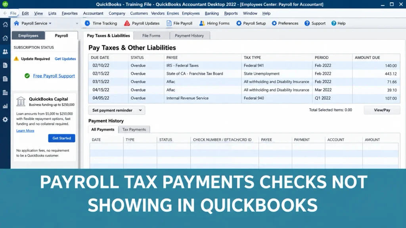Open the Company menu
This screenshot has width=406, height=228.
click(117, 13)
